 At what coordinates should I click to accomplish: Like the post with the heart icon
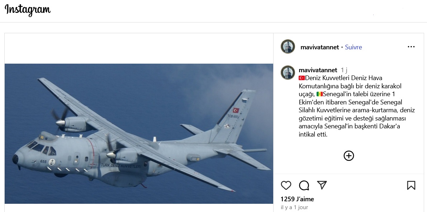[286, 186]
